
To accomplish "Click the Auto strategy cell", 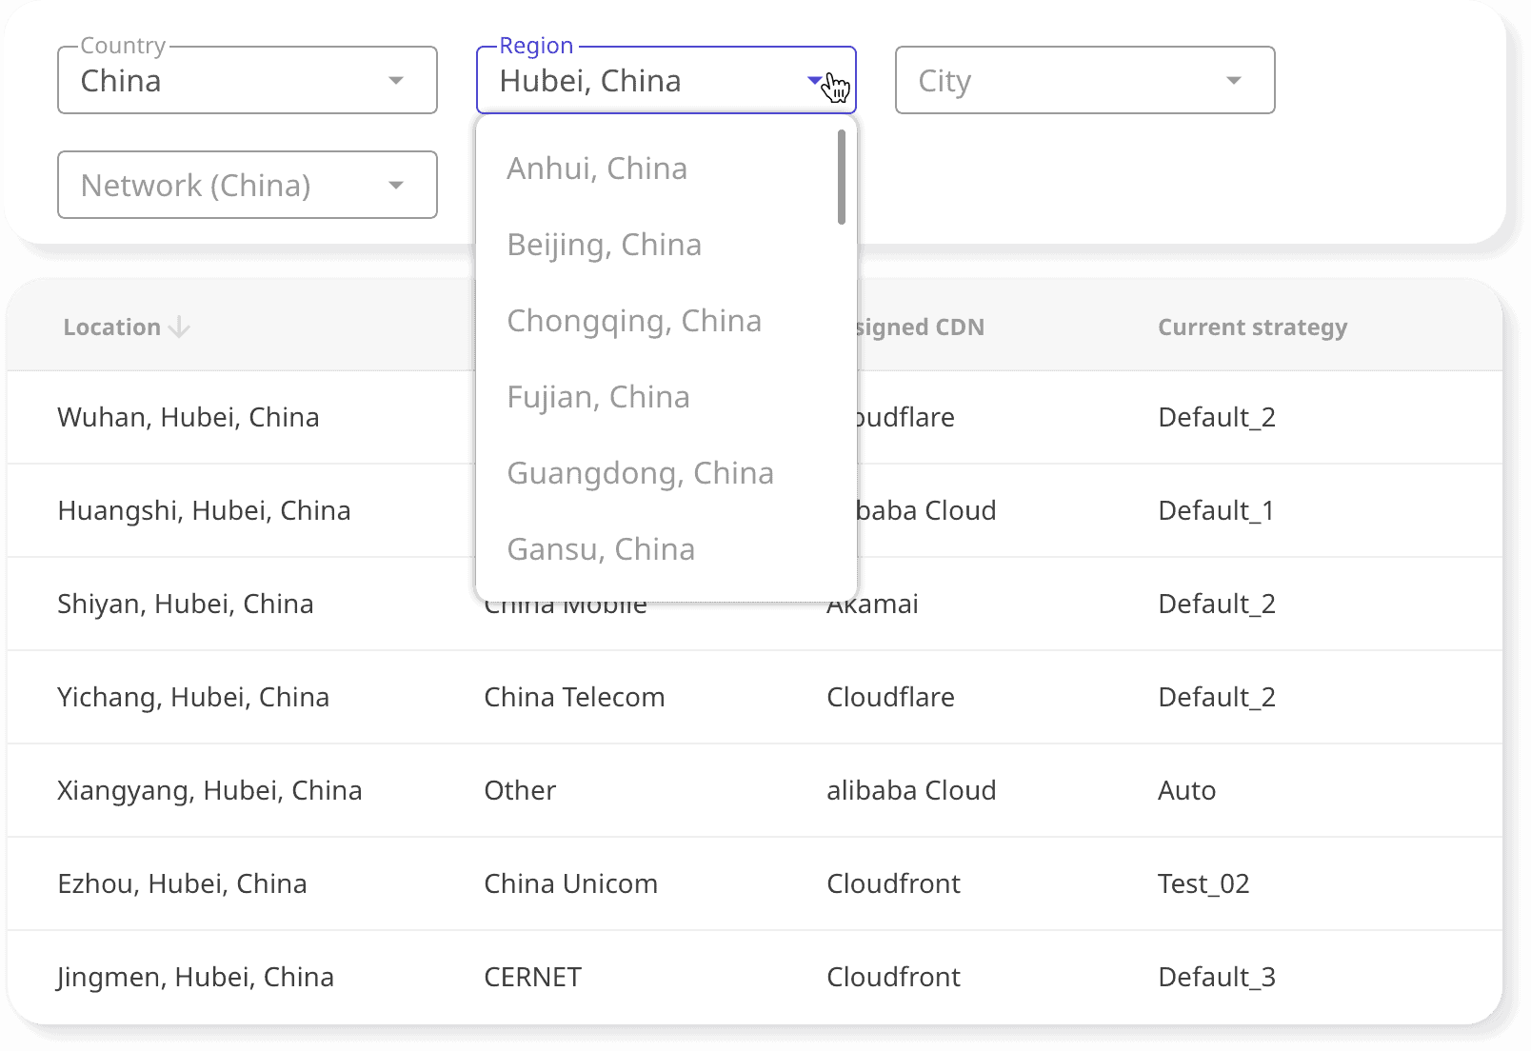I will click(1186, 790).
